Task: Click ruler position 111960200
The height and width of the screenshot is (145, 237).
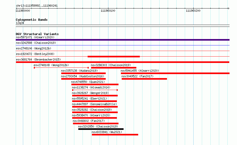Action: click(x=193, y=11)
